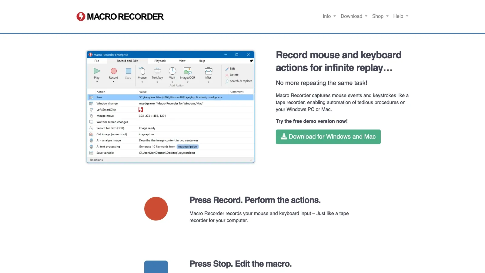
Task: Select the Mouse action icon
Action: 142,71
